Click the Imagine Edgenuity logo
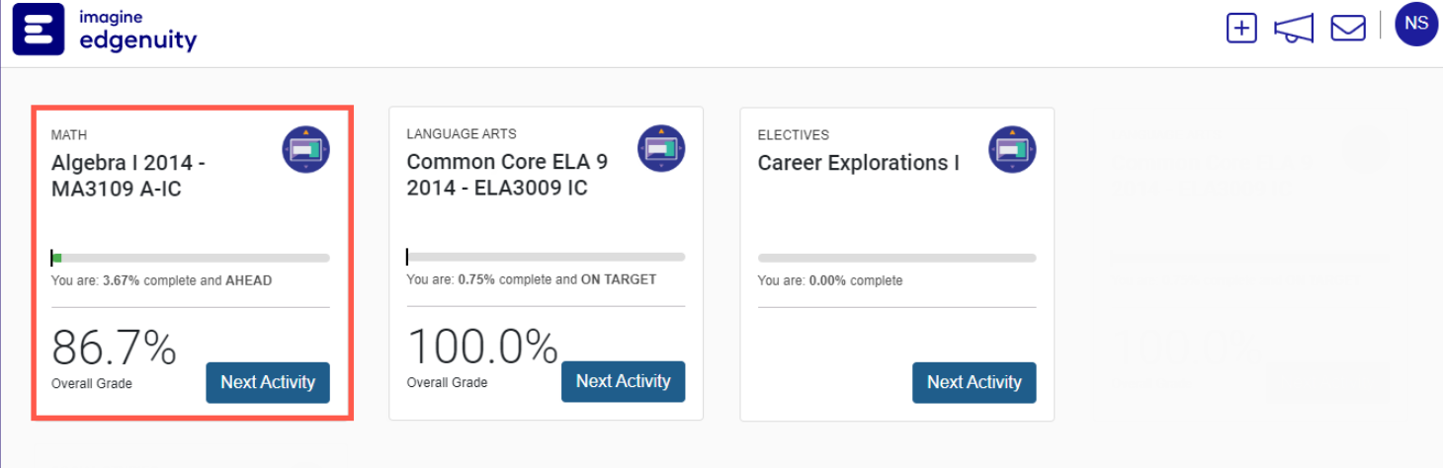The width and height of the screenshot is (1443, 468). [x=39, y=29]
